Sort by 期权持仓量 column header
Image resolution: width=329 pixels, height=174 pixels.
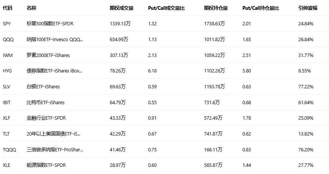point(216,8)
